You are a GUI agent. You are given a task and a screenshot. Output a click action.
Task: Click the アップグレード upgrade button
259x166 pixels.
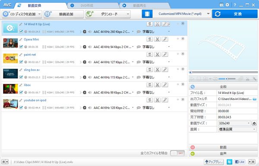(x=214, y=162)
